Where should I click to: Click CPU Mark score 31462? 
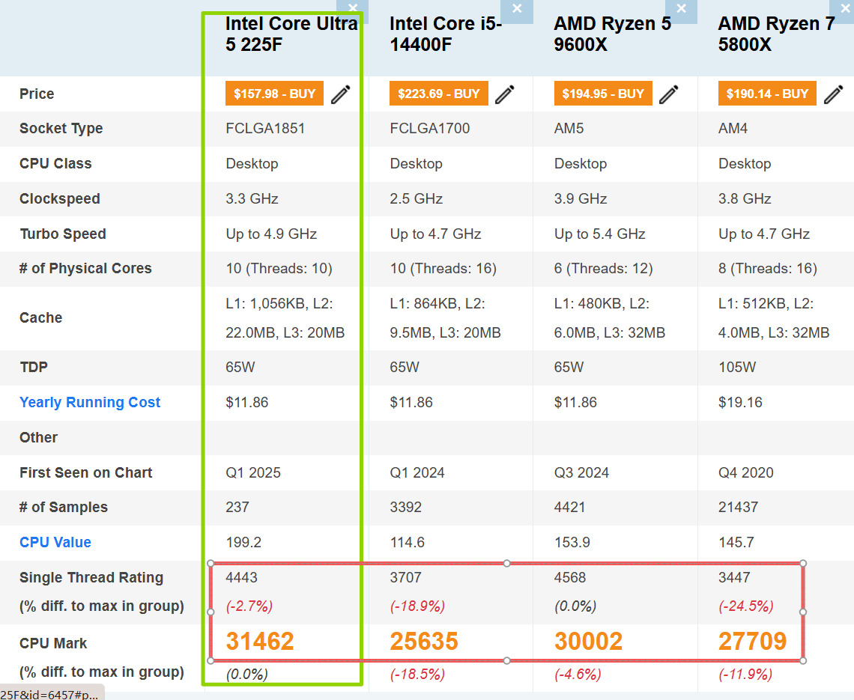point(260,641)
